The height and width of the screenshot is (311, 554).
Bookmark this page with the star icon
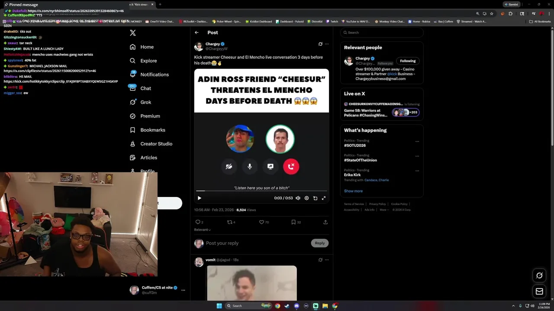point(492,13)
